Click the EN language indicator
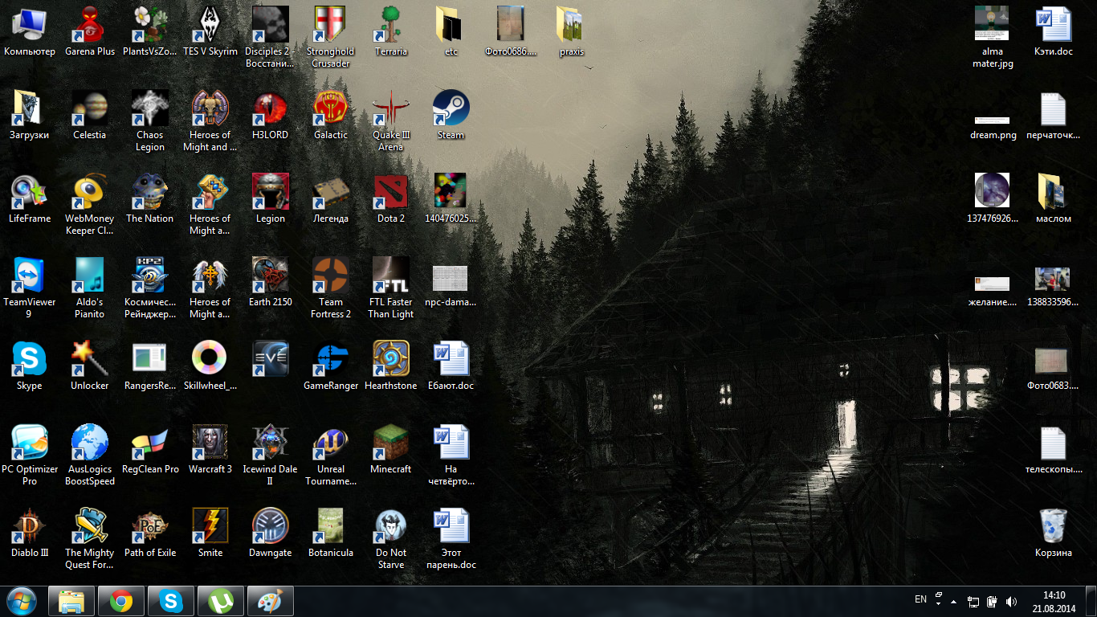The image size is (1097, 617). coord(920,599)
